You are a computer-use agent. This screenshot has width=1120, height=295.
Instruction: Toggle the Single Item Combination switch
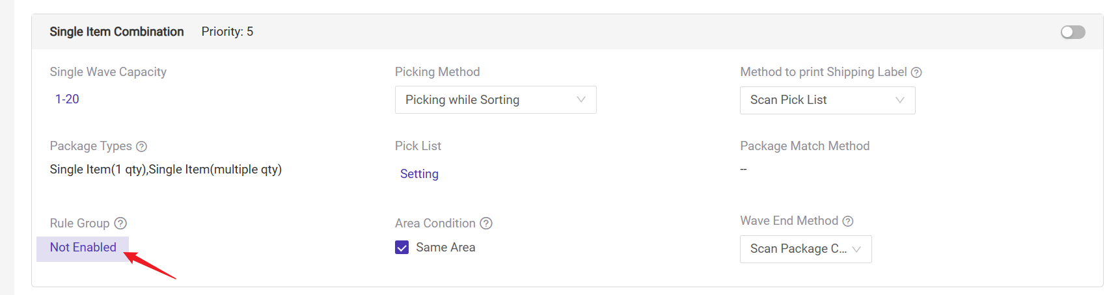(x=1072, y=32)
